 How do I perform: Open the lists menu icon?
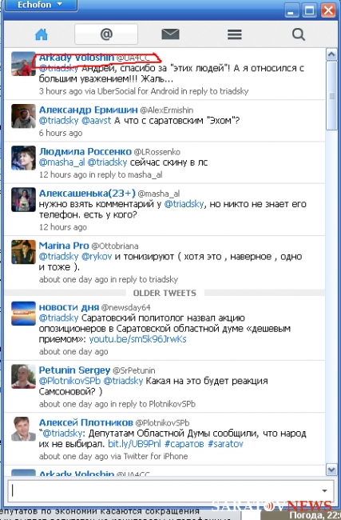coord(235,34)
